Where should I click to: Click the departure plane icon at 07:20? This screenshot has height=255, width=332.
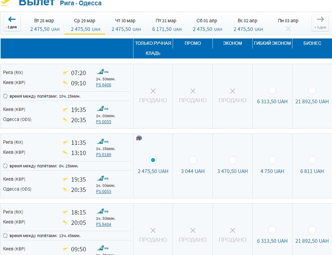click(65, 73)
